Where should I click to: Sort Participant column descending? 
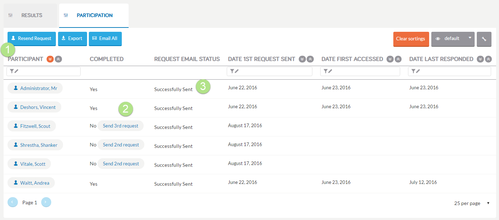click(x=50, y=59)
